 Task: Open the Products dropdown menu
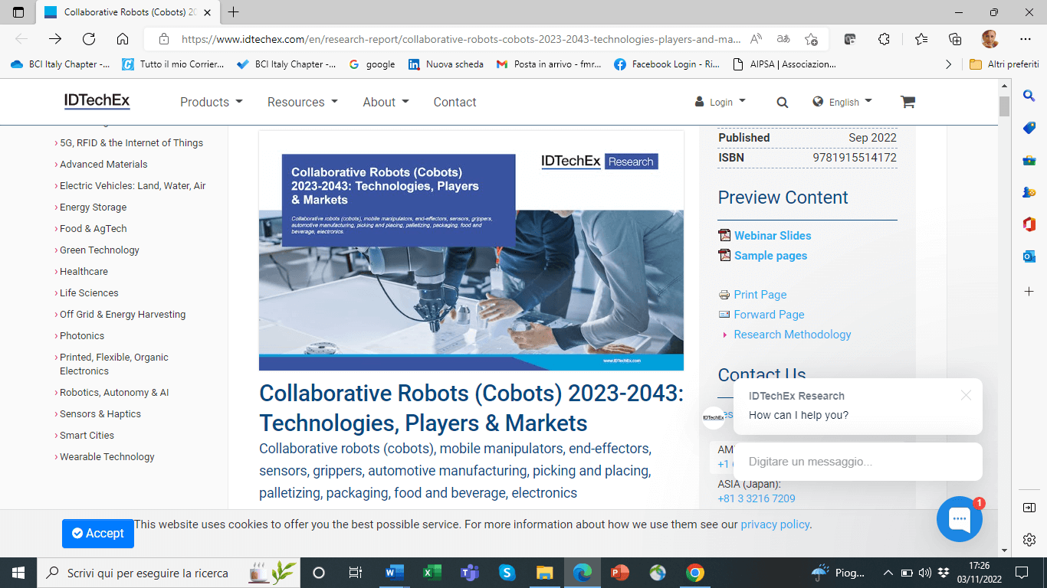pos(211,102)
